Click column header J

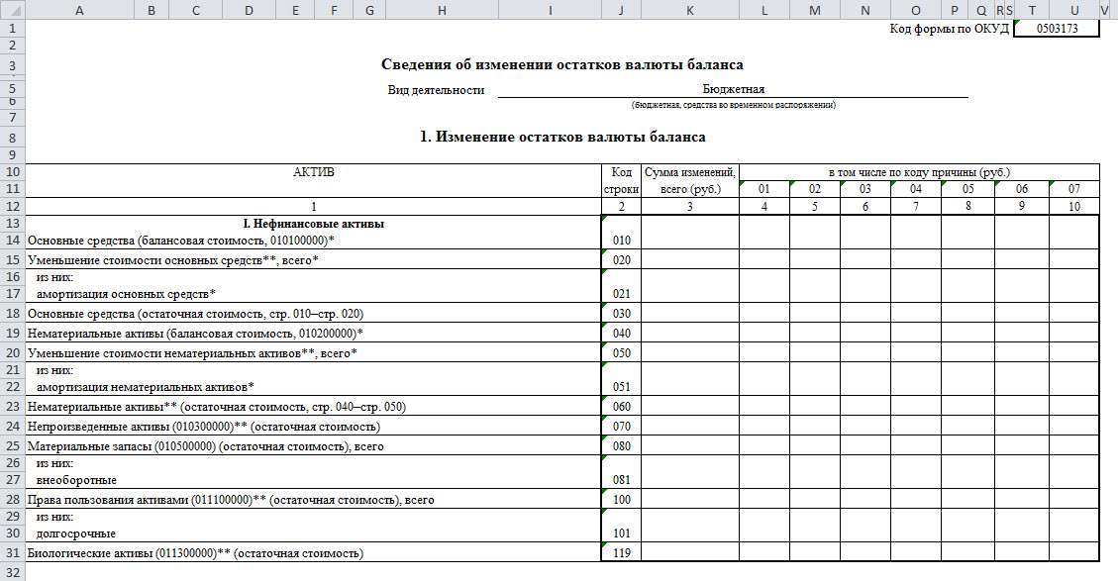pos(620,9)
